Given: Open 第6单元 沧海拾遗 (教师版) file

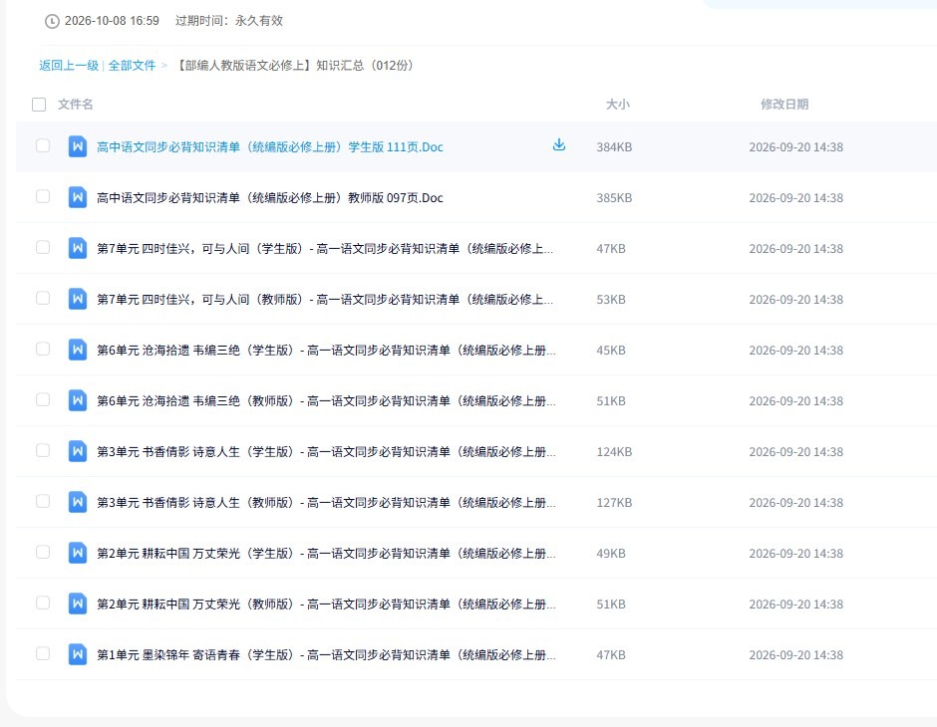Looking at the screenshot, I should pyautogui.click(x=326, y=400).
